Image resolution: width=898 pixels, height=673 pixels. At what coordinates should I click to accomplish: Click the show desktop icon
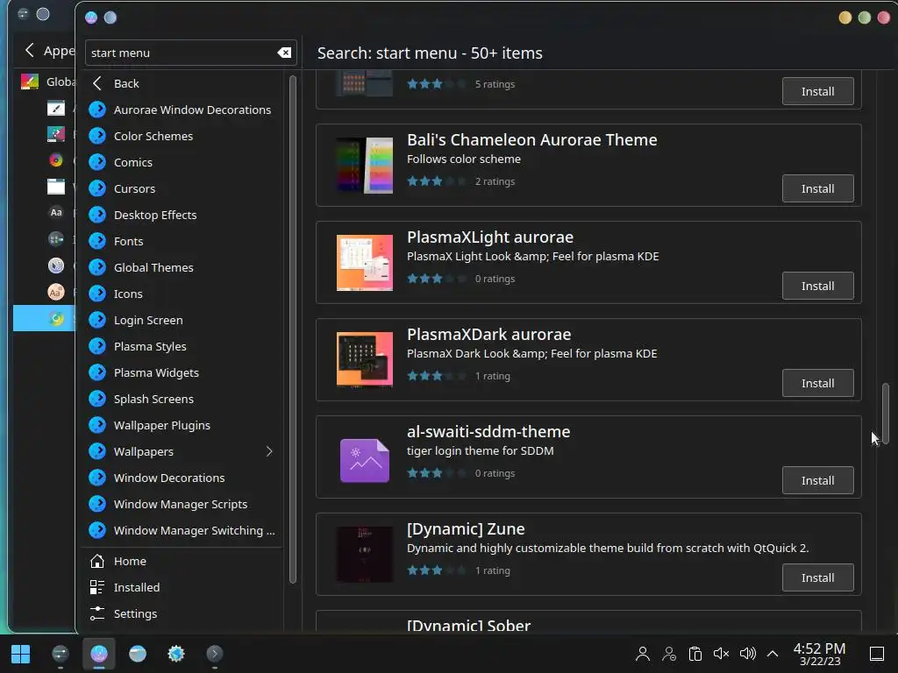(877, 654)
